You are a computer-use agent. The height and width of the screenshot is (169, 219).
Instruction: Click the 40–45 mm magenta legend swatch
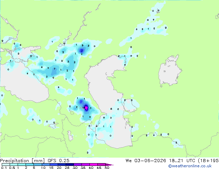pos(94,165)
